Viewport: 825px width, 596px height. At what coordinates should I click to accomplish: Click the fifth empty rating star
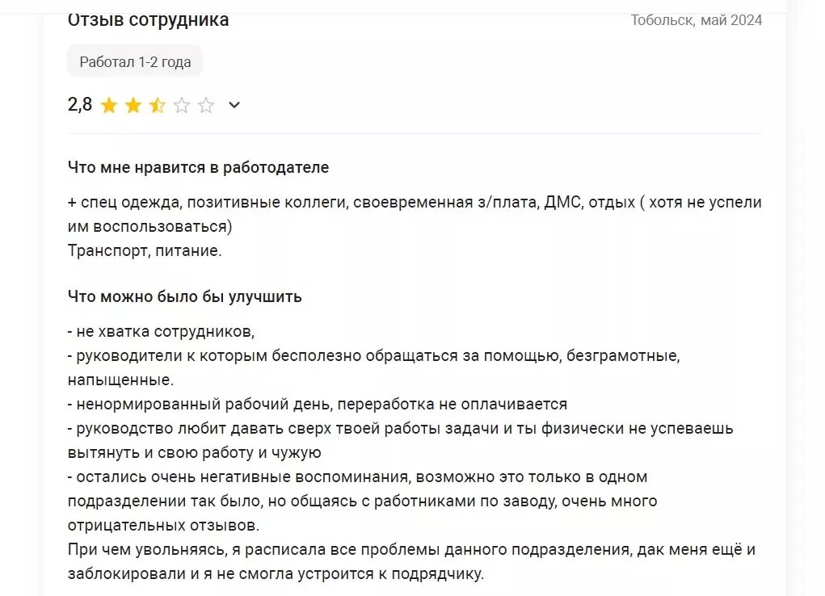(x=206, y=105)
